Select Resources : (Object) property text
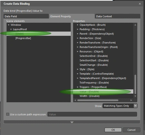 (92, 51)
